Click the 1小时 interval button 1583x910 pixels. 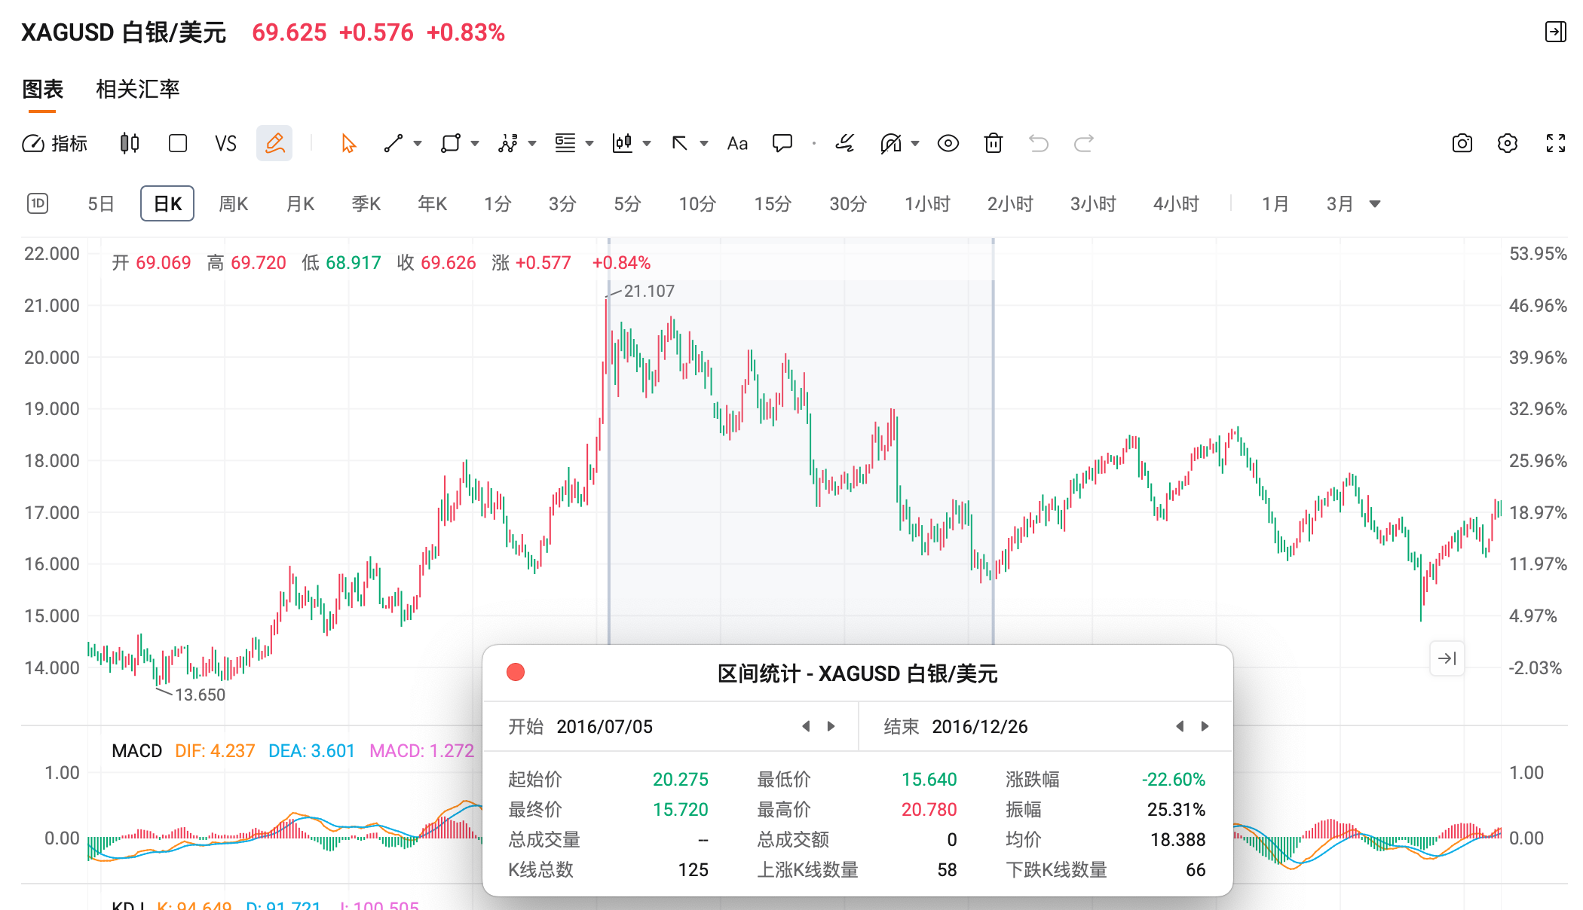927,203
